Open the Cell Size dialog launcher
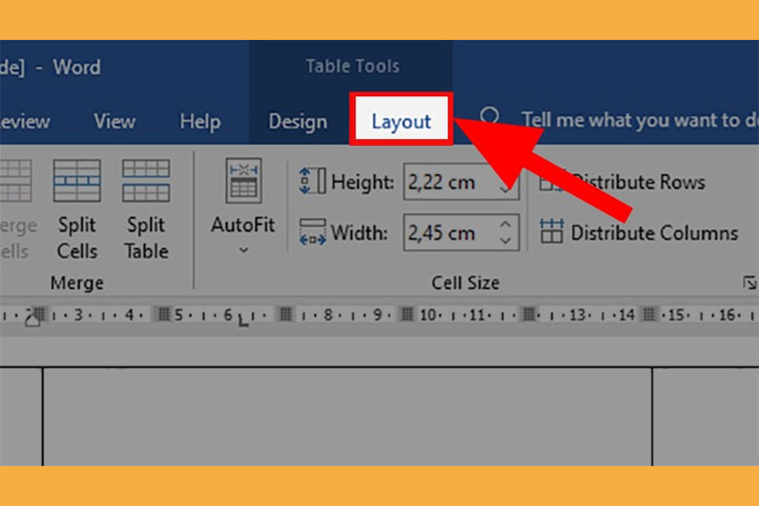Viewport: 759px width, 506px height. [x=749, y=282]
